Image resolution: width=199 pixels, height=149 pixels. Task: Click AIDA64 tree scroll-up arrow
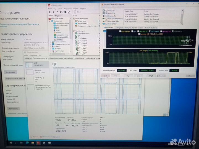click(x=70, y=19)
